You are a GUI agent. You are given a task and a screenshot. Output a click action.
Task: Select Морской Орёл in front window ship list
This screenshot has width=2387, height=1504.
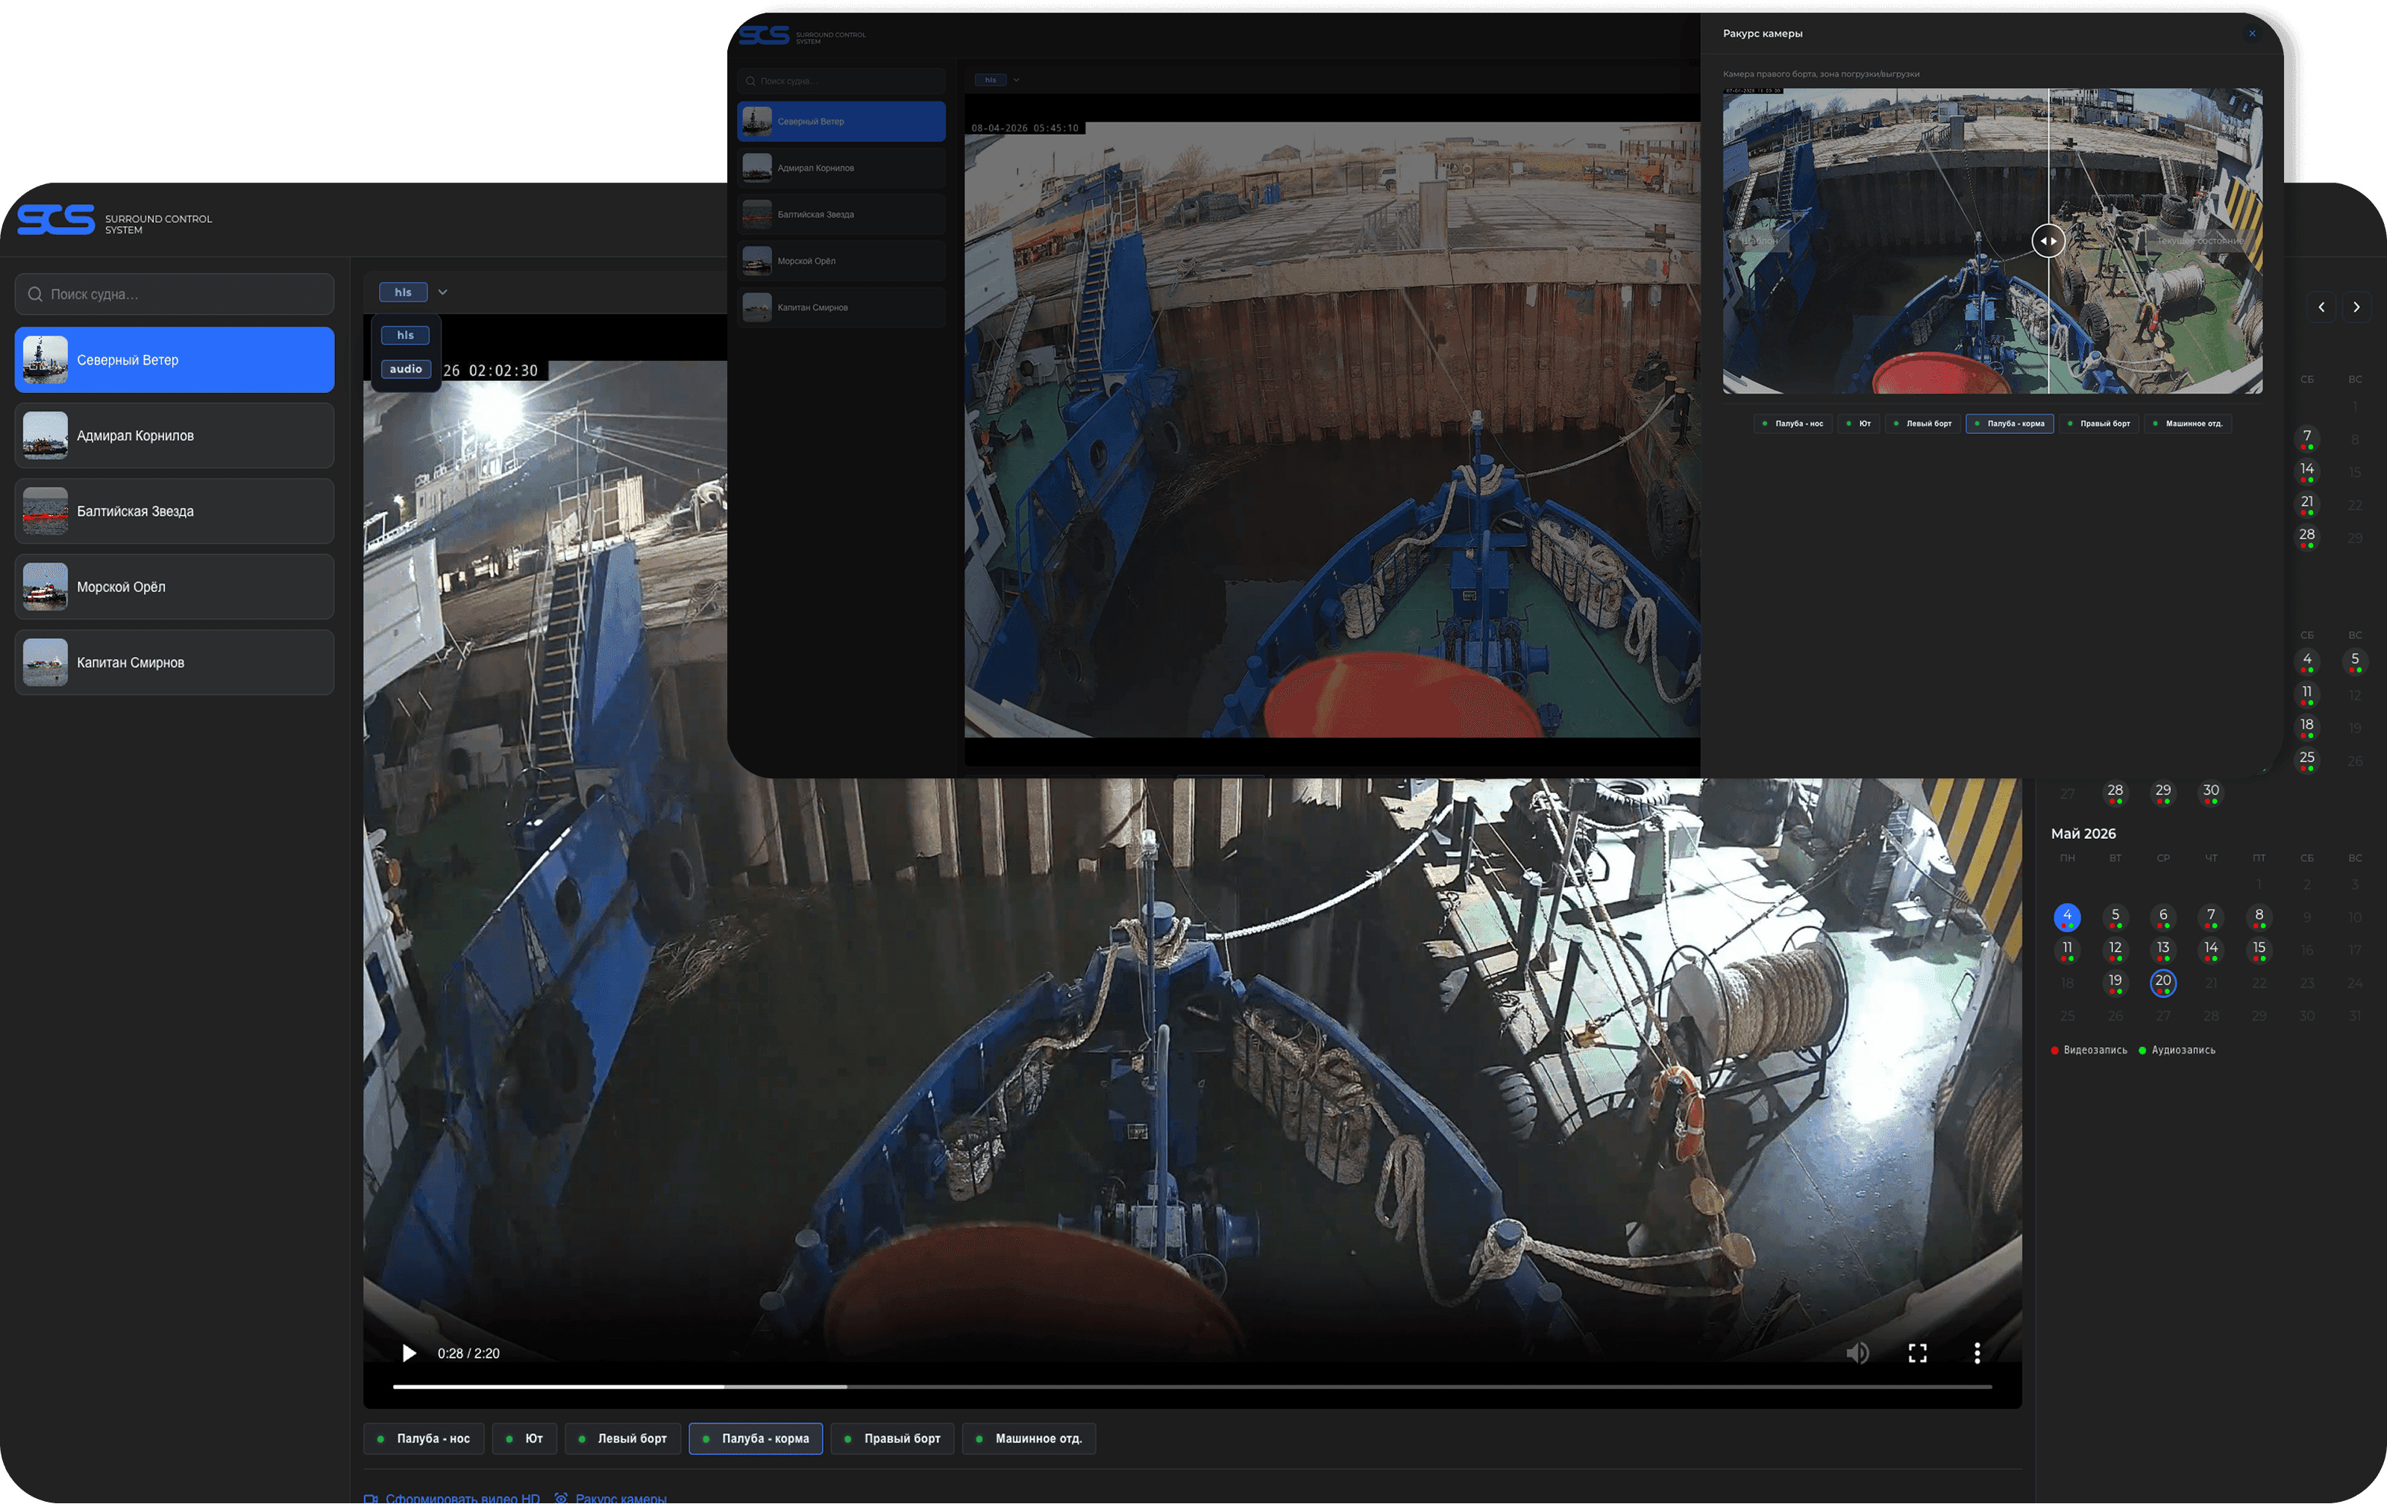tap(841, 262)
